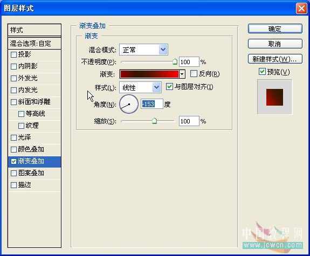Disable the 预览(V) preview checkbox

(262, 72)
